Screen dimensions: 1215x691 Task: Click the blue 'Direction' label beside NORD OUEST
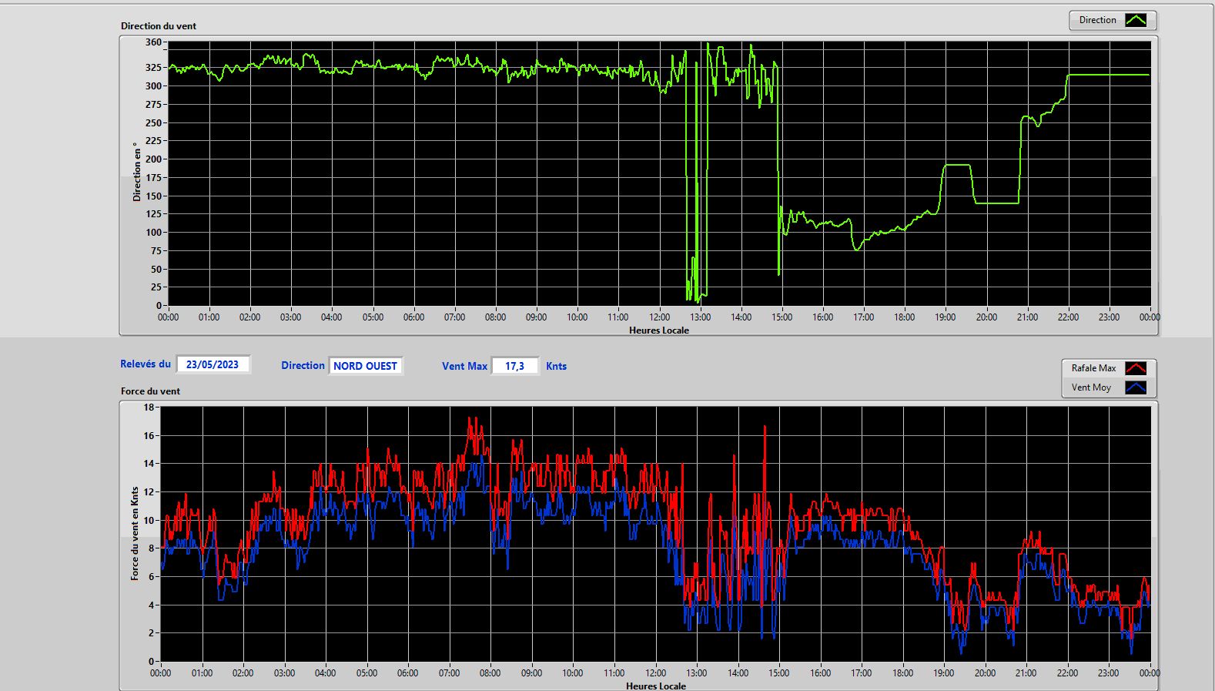[303, 366]
